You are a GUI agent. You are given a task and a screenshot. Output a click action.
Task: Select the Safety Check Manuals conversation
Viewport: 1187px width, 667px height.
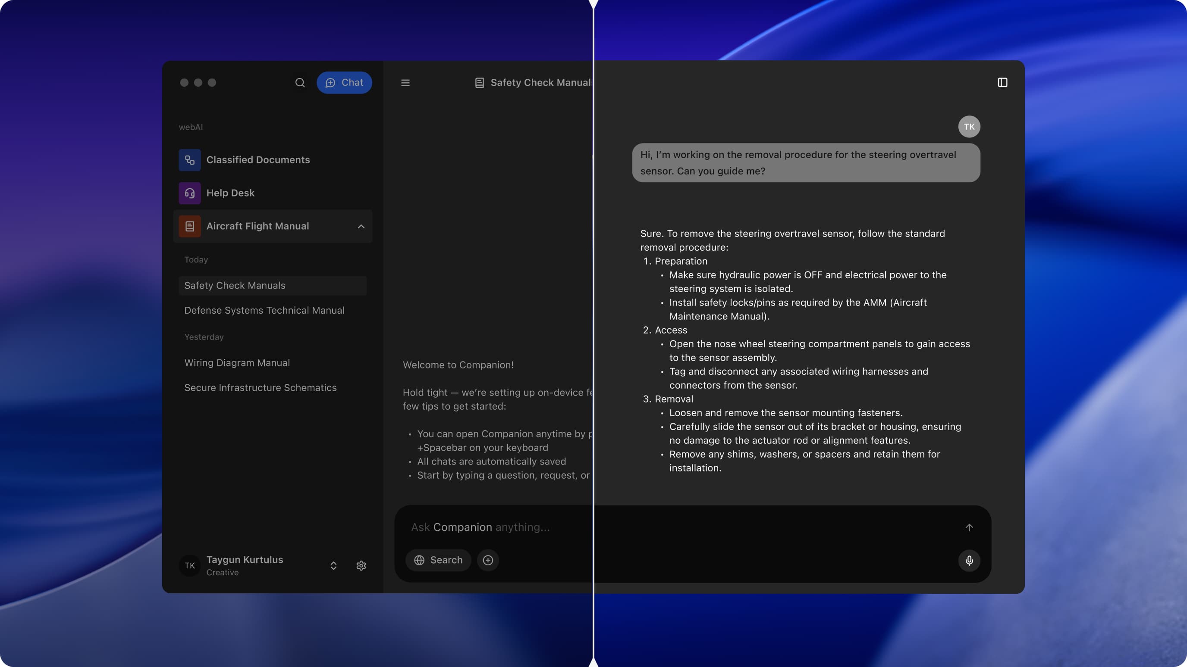[x=235, y=285]
